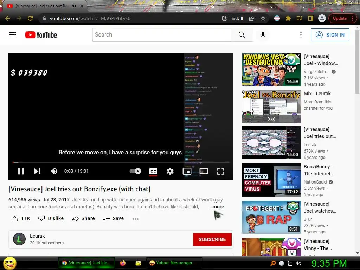This screenshot has height=270, width=360.
Task: Open Protegent Rap video thumbnail
Action: (271, 217)
